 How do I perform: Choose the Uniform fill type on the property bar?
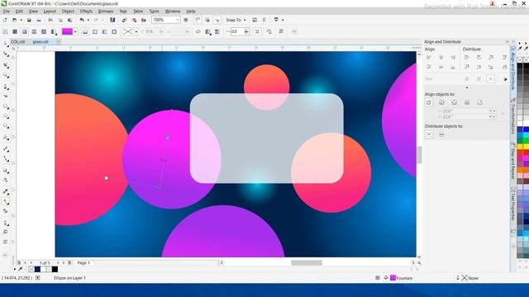coord(15,31)
